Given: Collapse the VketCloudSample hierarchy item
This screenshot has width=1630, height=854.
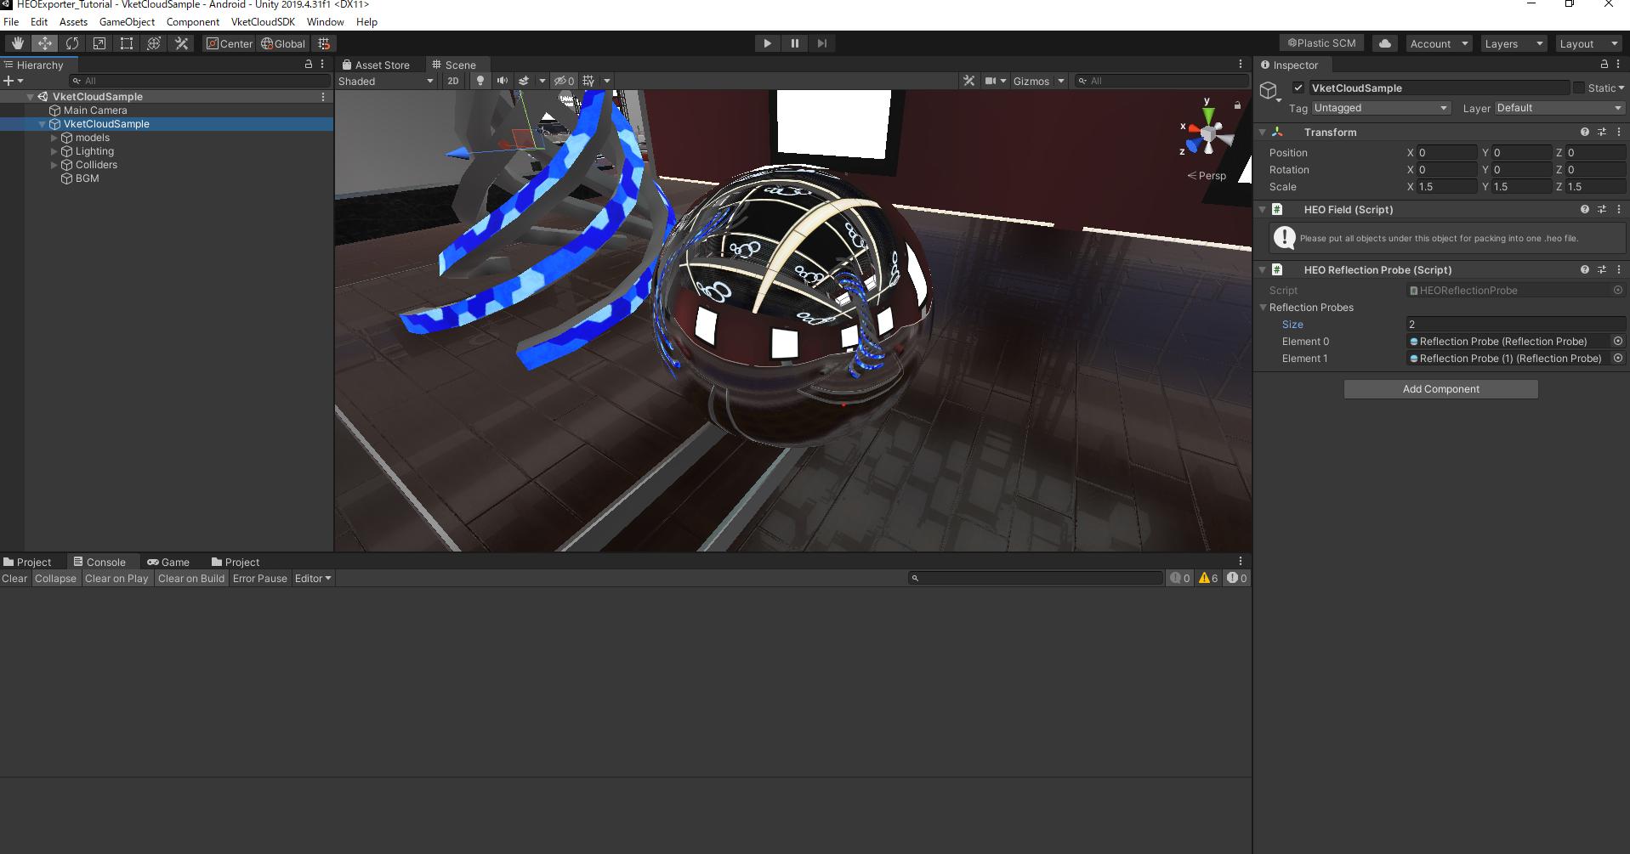Looking at the screenshot, I should 41,123.
